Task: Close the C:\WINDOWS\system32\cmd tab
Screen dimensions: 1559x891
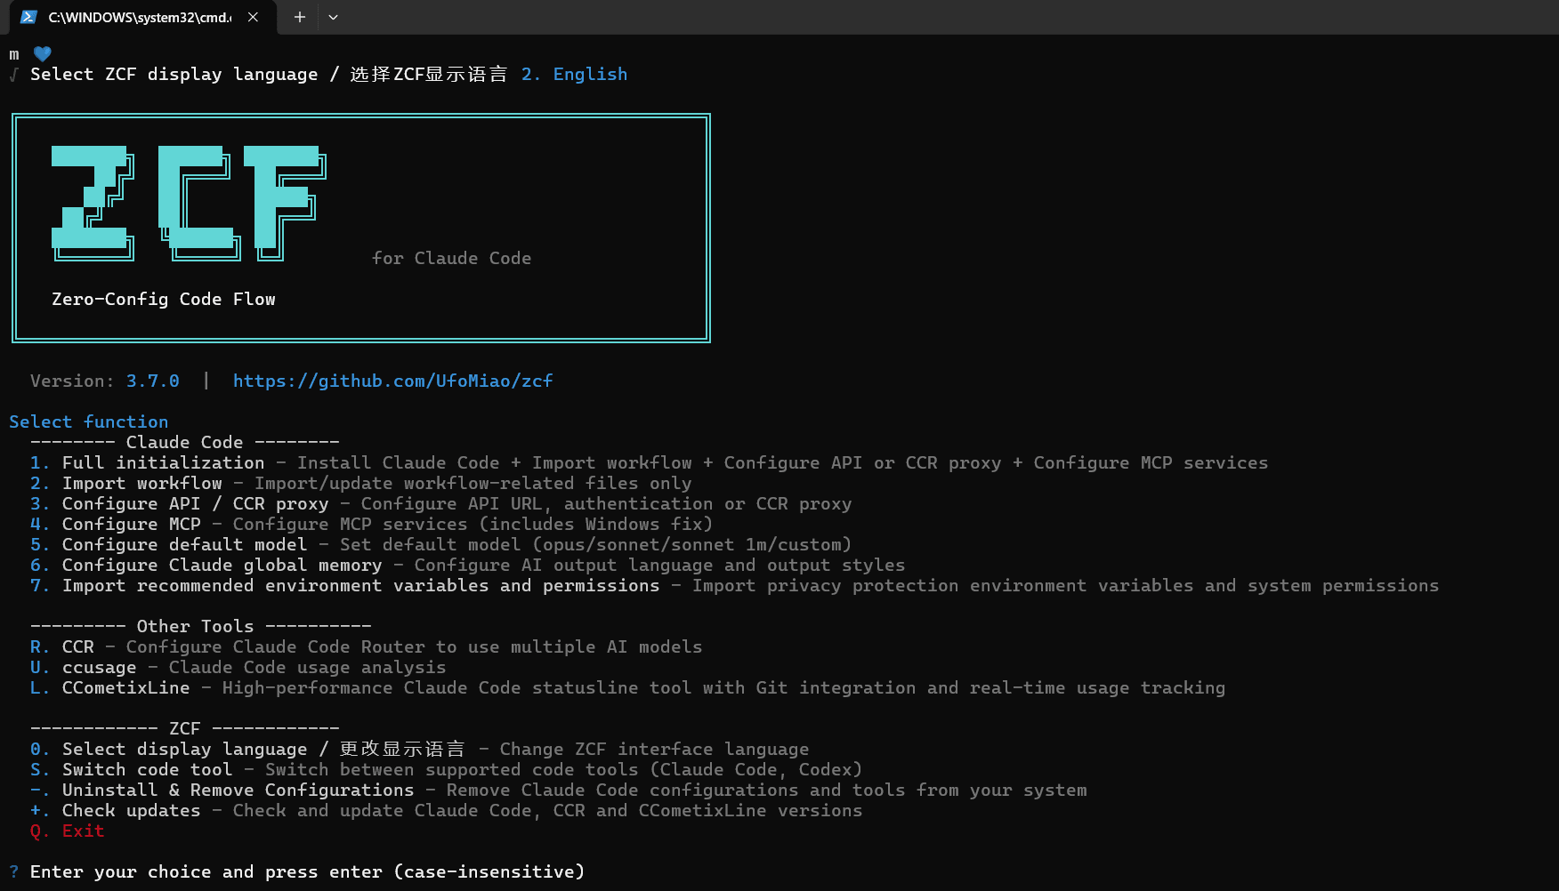Action: click(253, 17)
